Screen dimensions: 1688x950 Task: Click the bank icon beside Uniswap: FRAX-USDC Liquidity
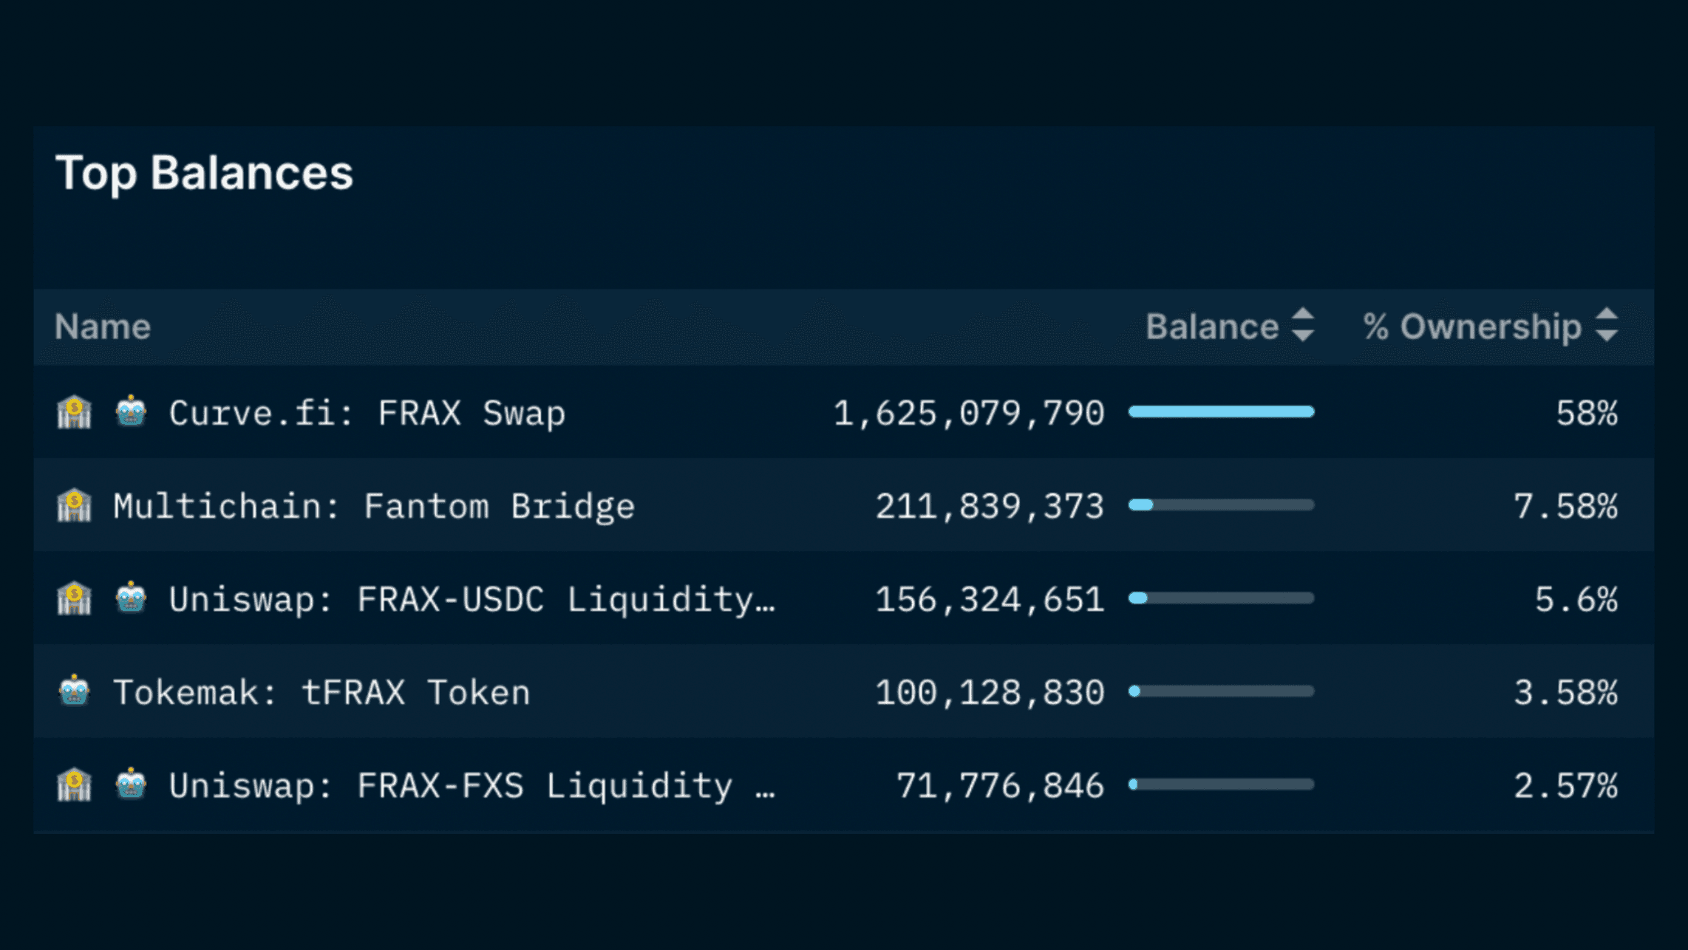[75, 598]
